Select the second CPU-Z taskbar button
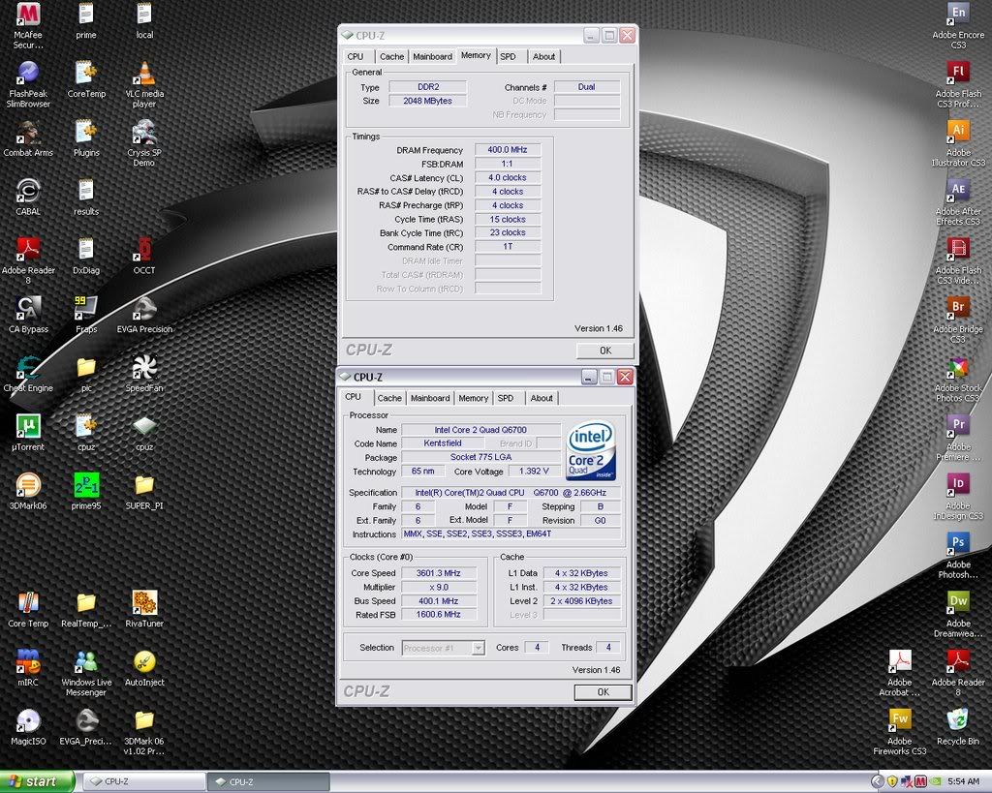The height and width of the screenshot is (793, 992). [x=268, y=780]
